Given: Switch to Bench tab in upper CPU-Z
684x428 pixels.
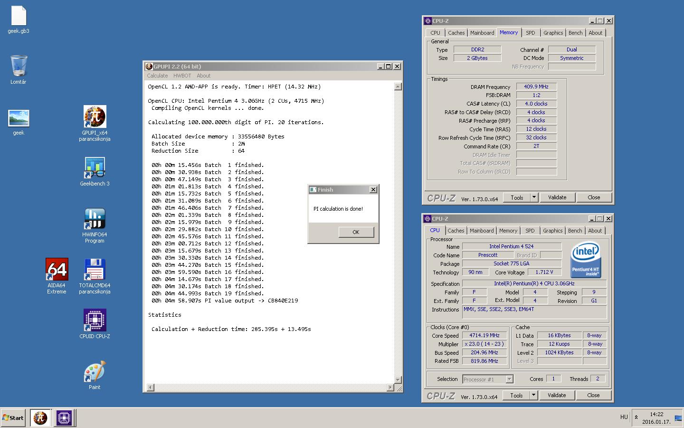Looking at the screenshot, I should pos(576,33).
